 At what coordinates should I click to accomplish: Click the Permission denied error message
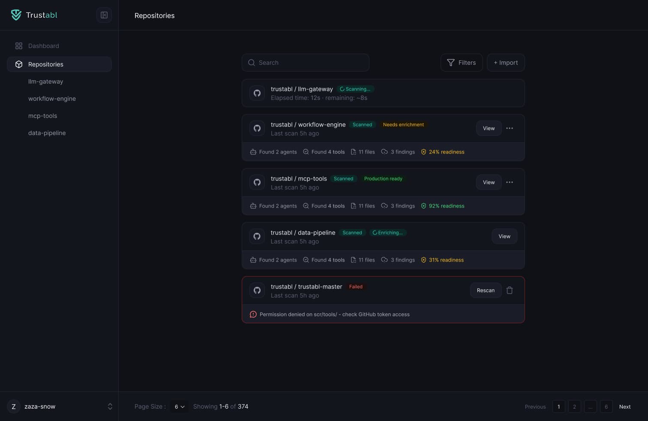coord(335,314)
